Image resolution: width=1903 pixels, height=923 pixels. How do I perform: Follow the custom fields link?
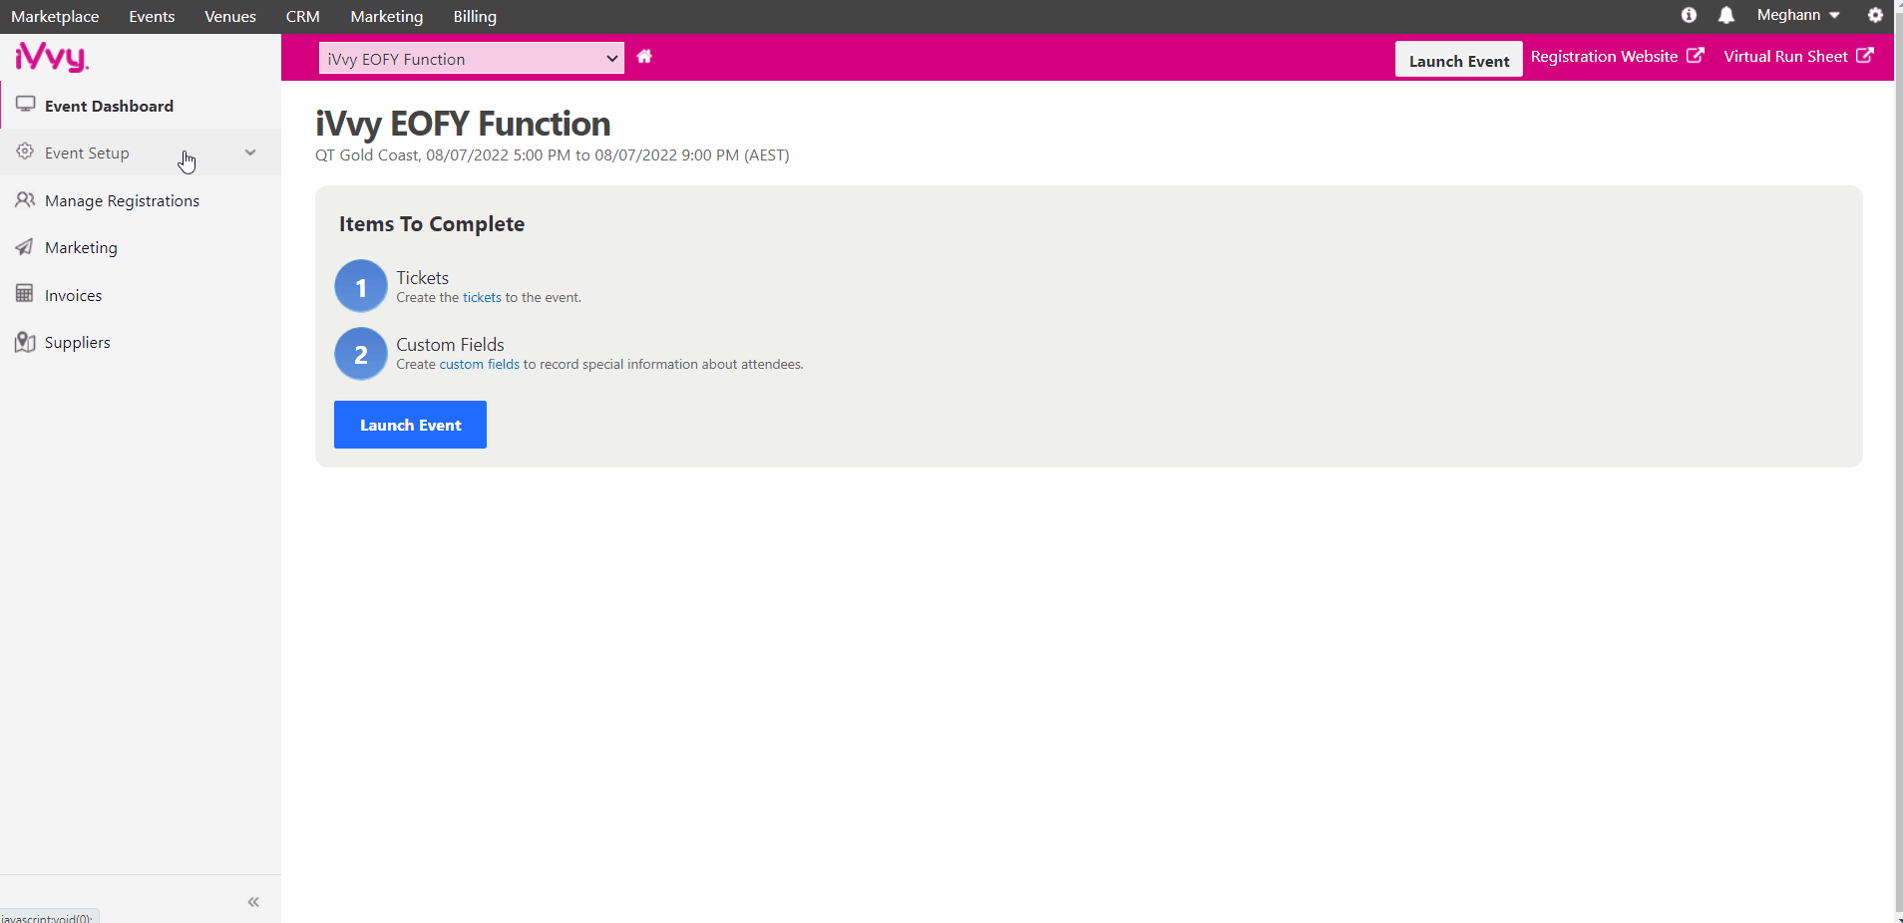(480, 364)
